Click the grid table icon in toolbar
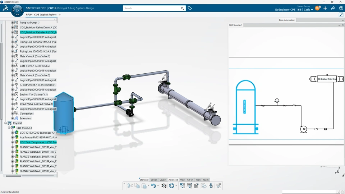 pos(196,186)
